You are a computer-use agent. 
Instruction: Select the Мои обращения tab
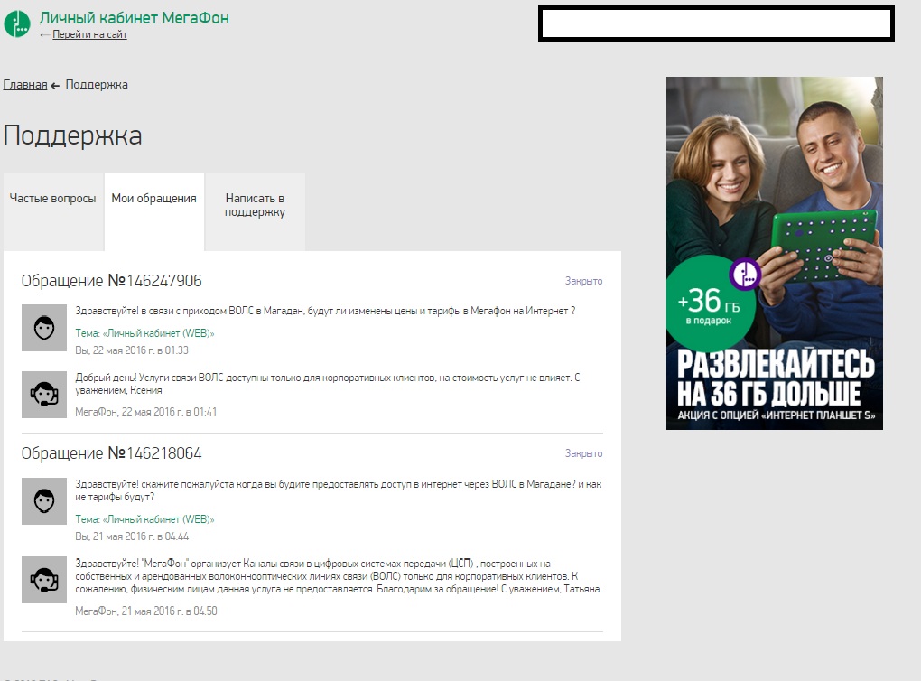tap(153, 200)
